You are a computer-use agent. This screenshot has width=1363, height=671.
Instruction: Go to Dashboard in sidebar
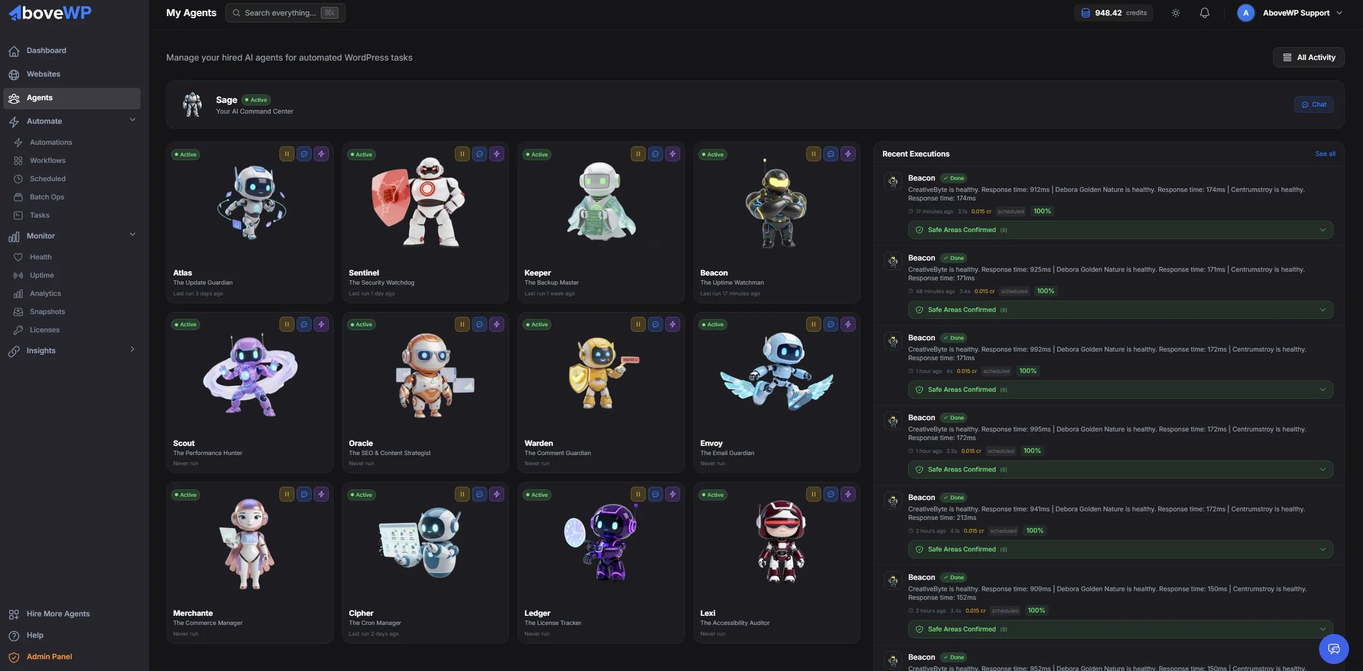[72, 50]
